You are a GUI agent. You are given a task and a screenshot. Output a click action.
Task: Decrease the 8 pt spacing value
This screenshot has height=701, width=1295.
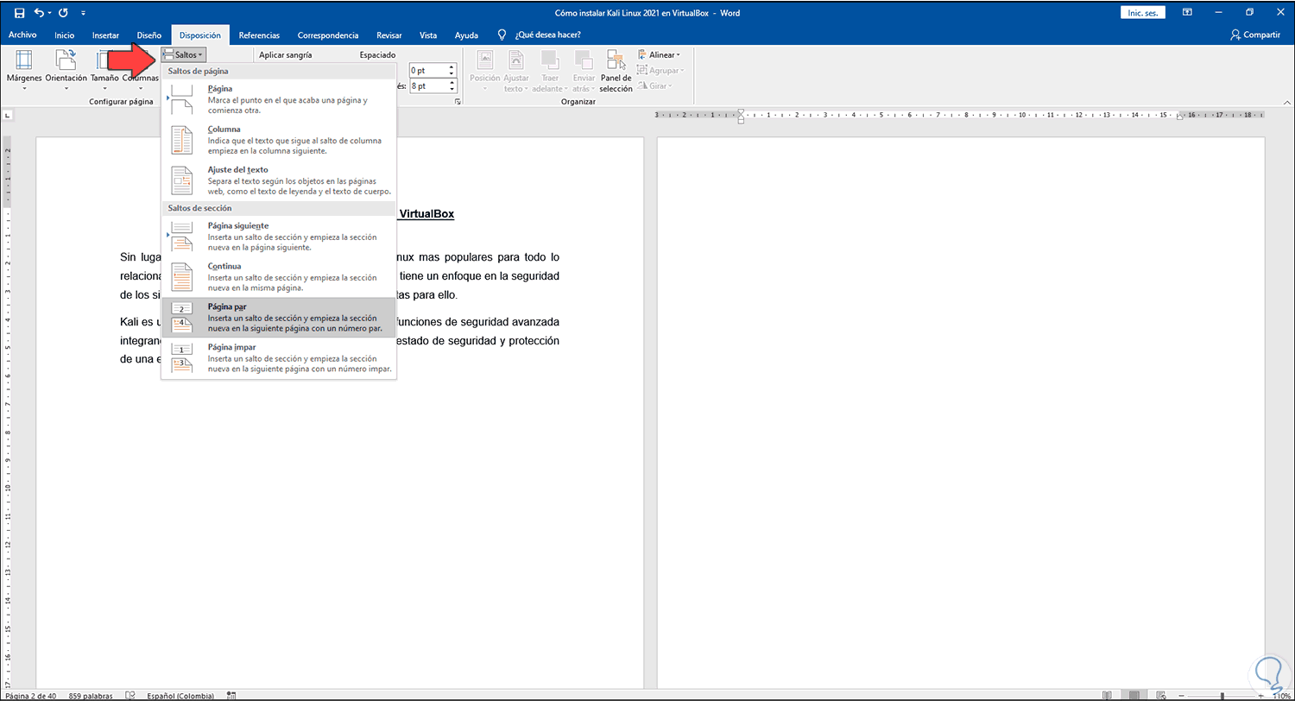[x=452, y=90]
